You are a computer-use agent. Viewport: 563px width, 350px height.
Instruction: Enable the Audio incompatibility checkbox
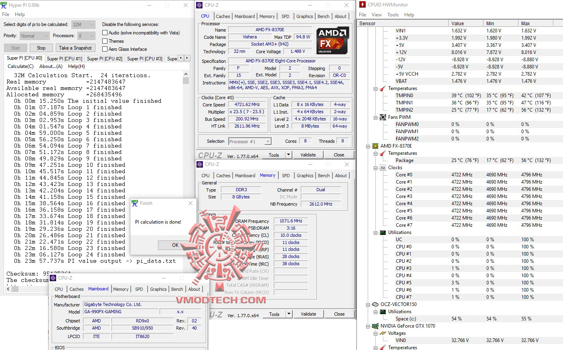click(105, 33)
